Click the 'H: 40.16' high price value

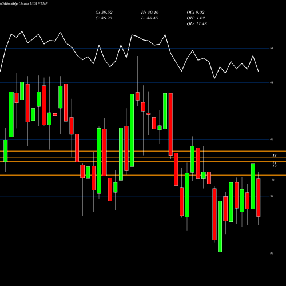(150, 13)
